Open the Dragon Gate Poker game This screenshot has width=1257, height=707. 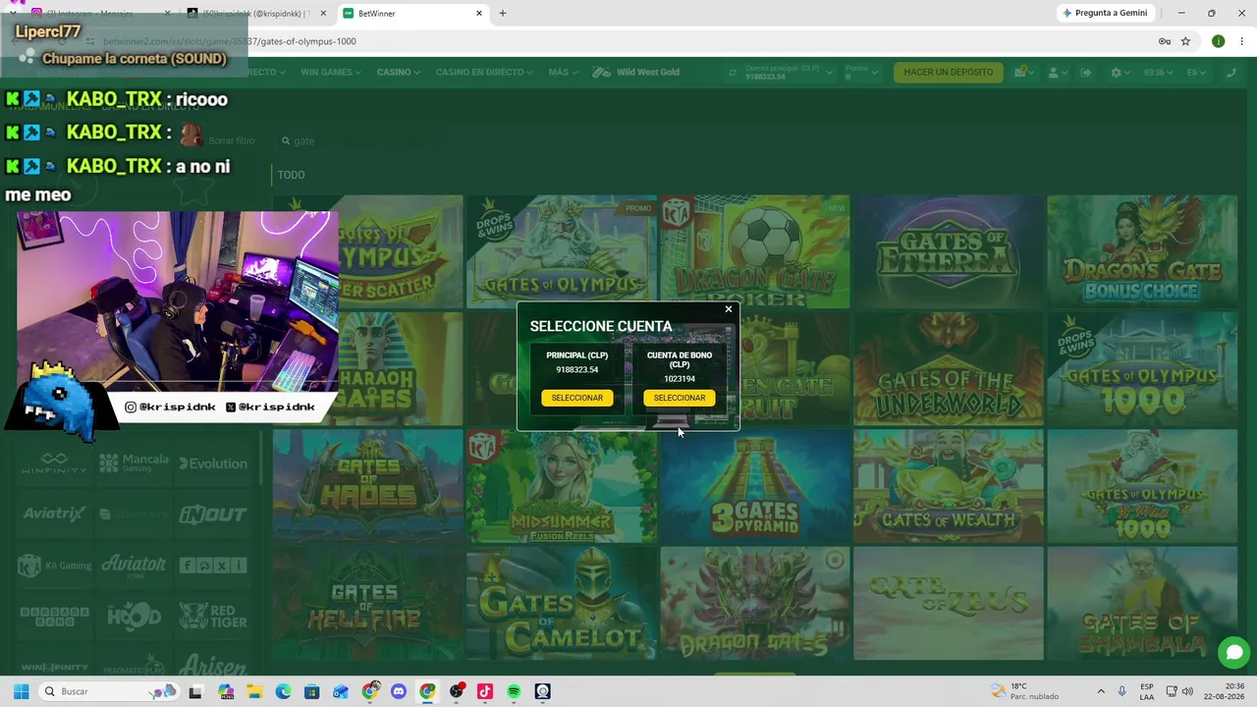pyautogui.click(x=755, y=251)
